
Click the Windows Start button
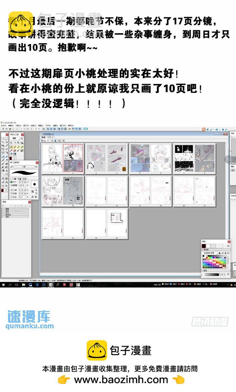click(x=3, y=285)
